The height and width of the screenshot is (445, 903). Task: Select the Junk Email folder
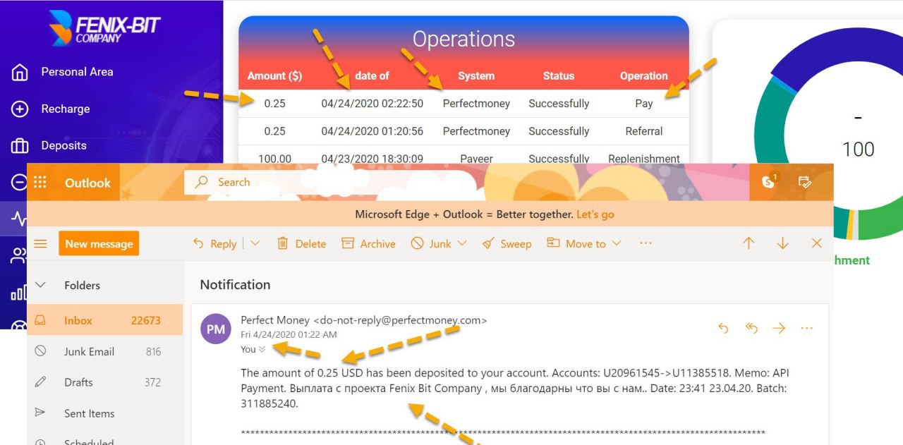click(x=104, y=351)
